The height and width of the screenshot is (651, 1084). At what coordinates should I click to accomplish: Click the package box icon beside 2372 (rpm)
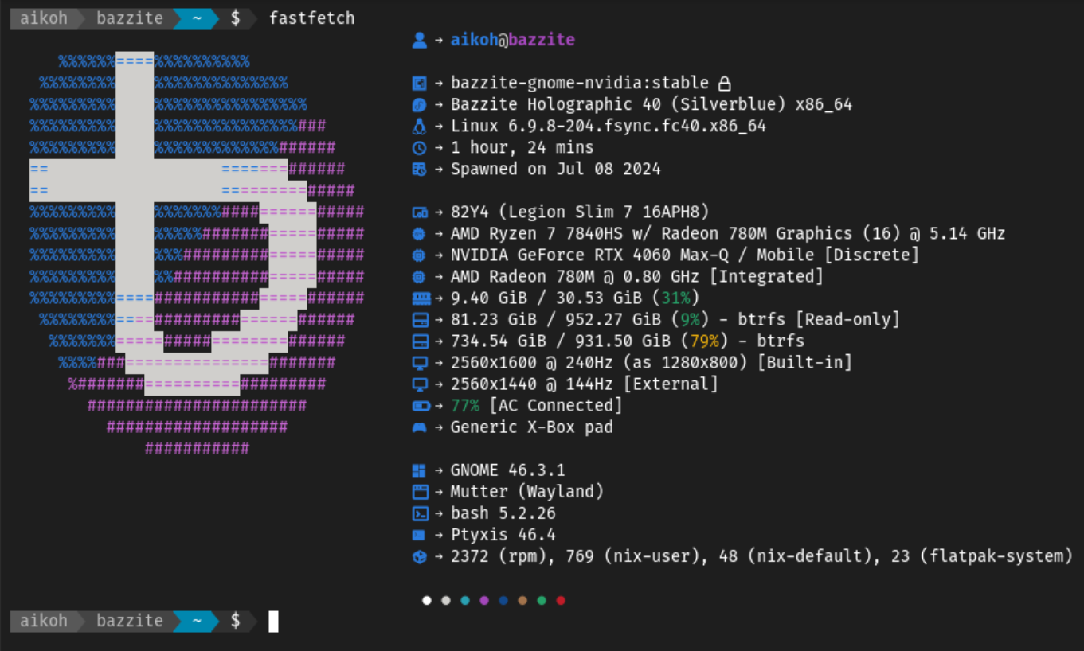[420, 556]
